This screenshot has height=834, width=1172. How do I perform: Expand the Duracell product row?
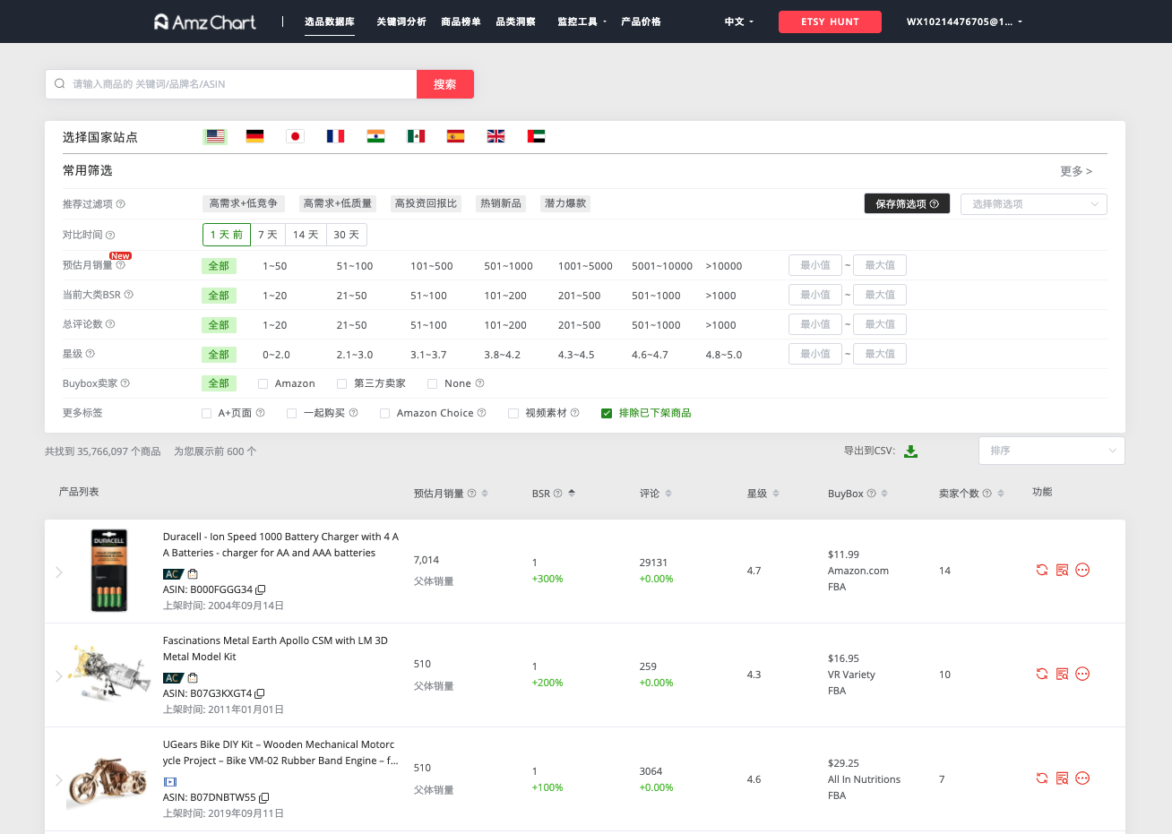tap(59, 572)
